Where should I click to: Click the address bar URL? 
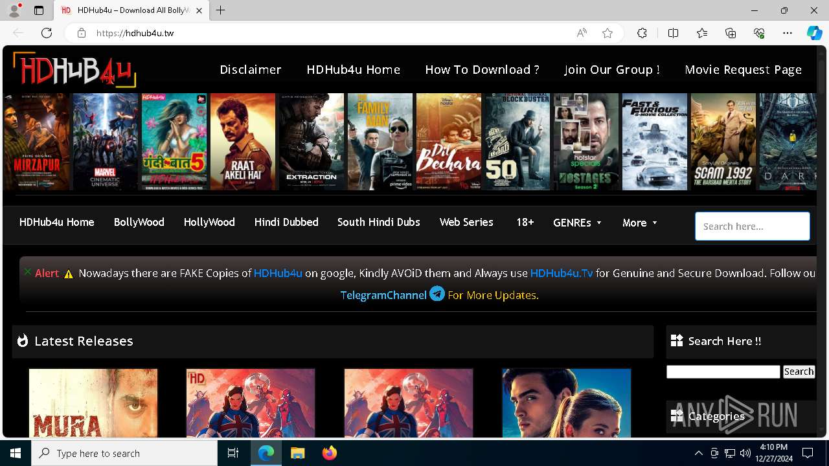point(135,33)
